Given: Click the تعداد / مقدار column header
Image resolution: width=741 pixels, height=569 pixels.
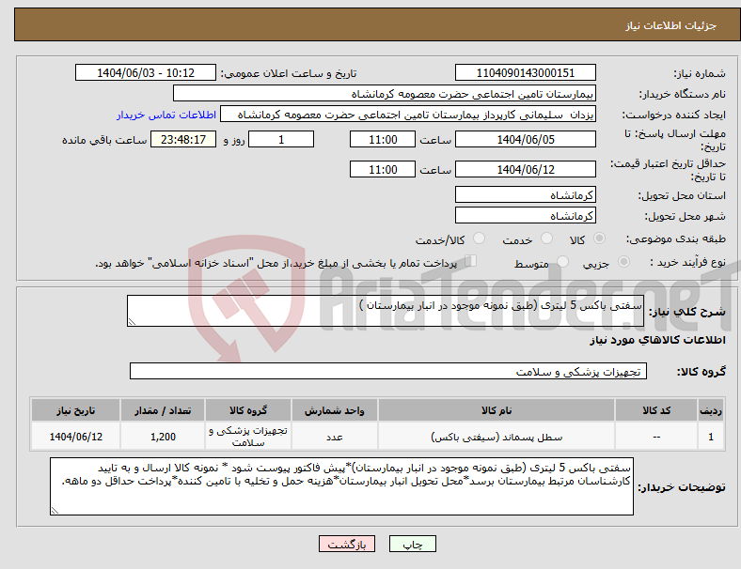Looking at the screenshot, I should click(x=163, y=410).
